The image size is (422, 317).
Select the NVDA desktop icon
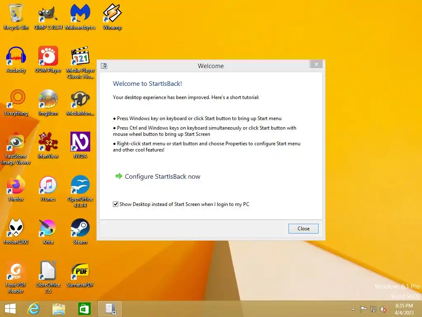[80, 145]
